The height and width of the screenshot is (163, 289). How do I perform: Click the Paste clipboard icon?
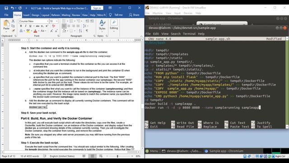[6, 24]
